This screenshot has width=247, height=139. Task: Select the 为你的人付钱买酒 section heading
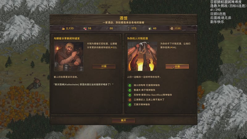[x=137, y=38]
